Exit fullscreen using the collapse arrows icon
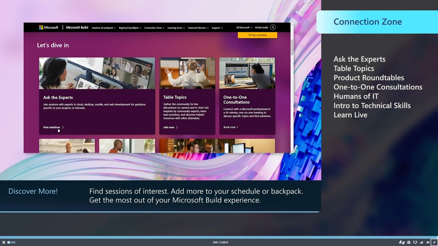The width and height of the screenshot is (438, 246). (434, 242)
